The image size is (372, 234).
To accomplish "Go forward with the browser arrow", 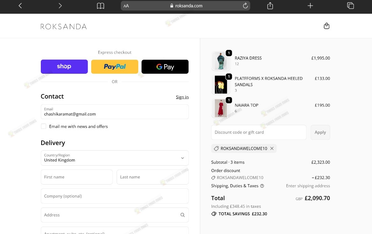I will 60,6.
